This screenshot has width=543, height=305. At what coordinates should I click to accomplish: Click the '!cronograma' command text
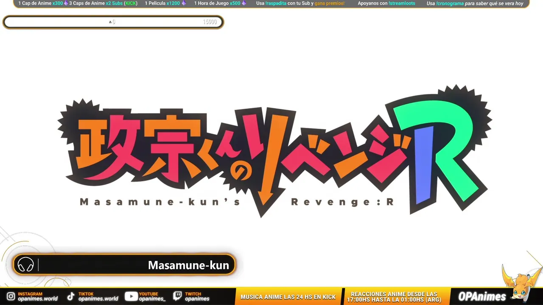[x=450, y=3]
